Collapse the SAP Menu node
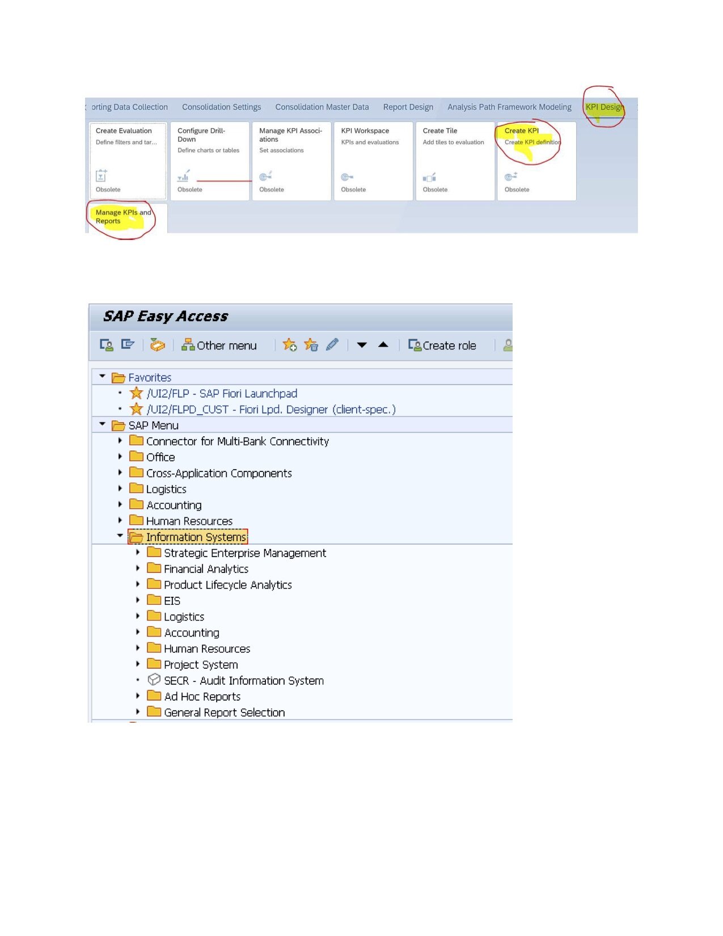 pos(103,424)
